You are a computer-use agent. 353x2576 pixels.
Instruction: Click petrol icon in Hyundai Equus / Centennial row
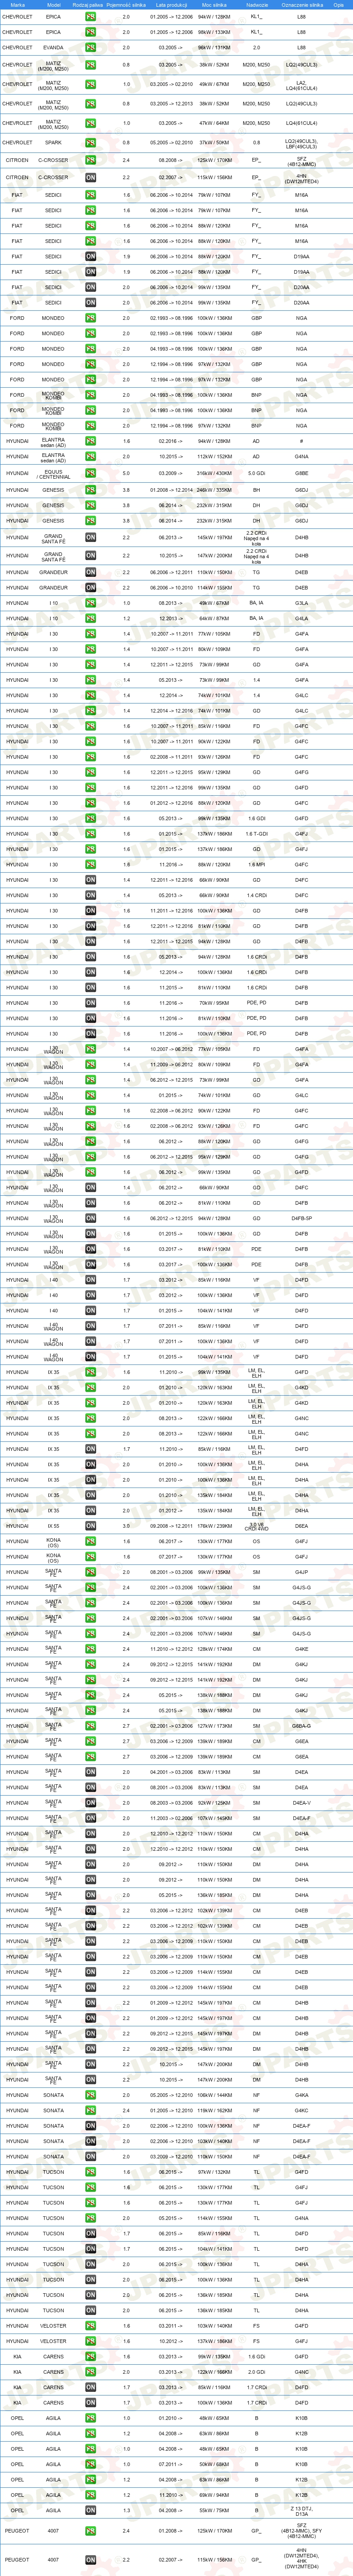click(91, 474)
